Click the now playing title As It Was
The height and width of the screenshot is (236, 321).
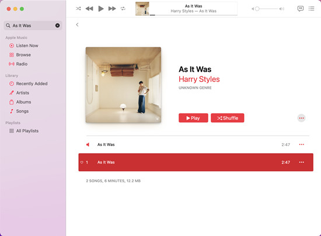[x=193, y=6]
